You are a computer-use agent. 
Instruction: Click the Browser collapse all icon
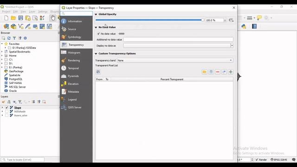20,38
